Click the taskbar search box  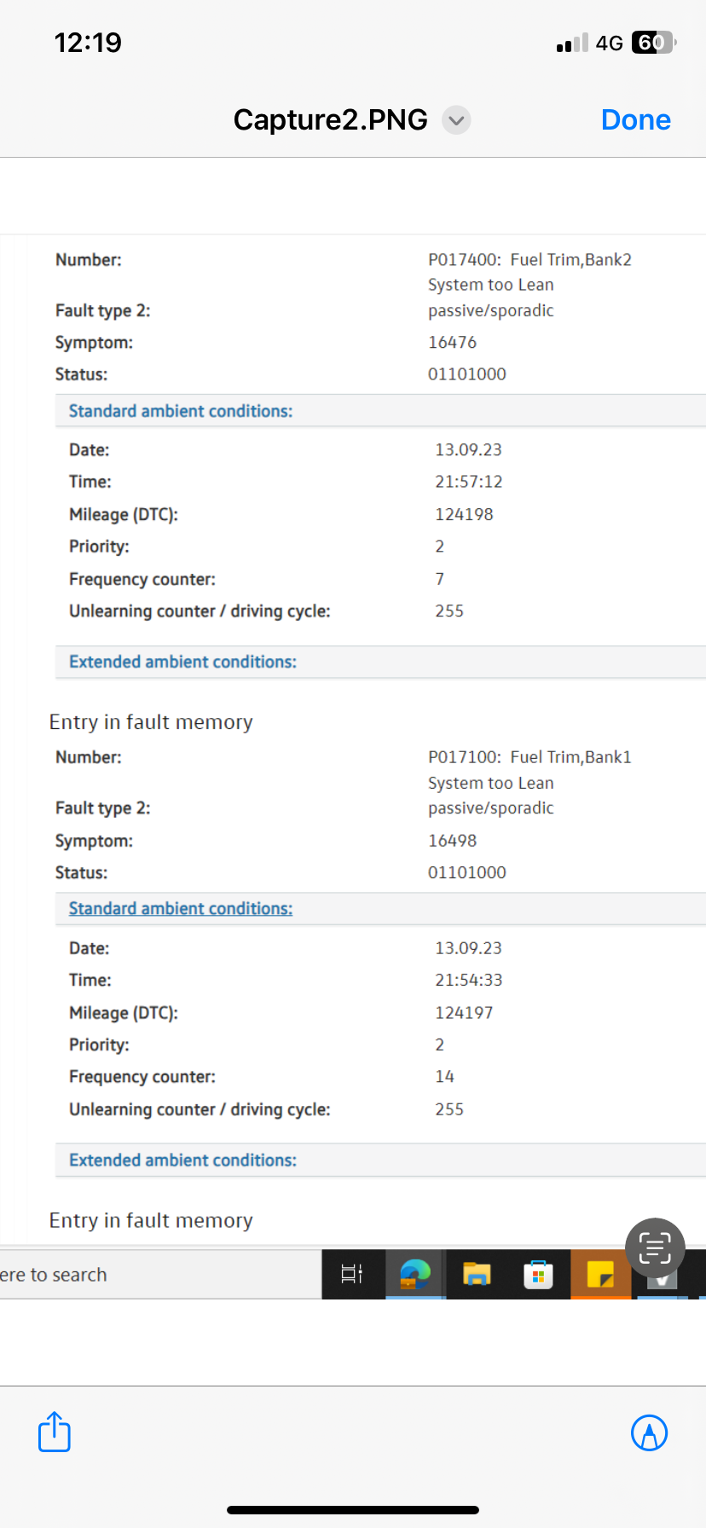[x=128, y=1275]
